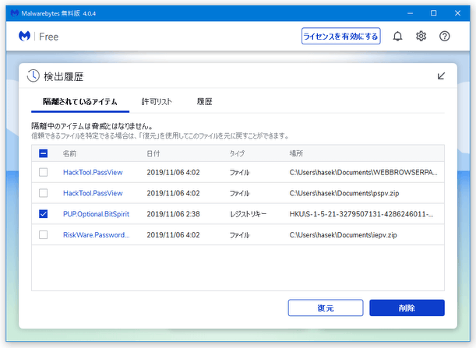Toggle the select-all checkbox in the header row

pos(43,153)
